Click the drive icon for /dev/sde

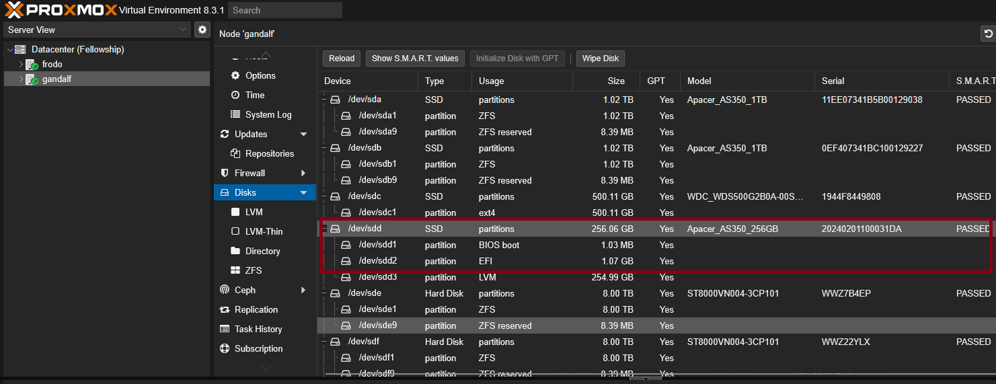[335, 293]
